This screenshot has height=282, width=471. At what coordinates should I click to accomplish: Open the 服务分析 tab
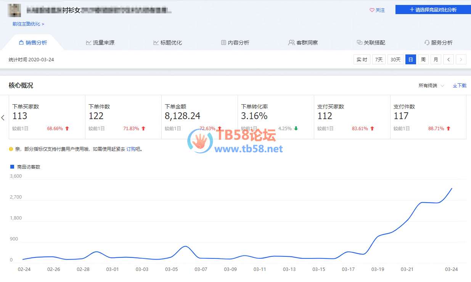pos(438,43)
